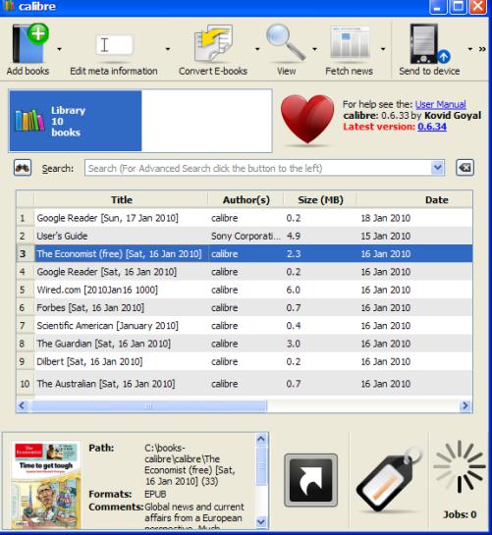Open the tag browser icon

click(389, 479)
